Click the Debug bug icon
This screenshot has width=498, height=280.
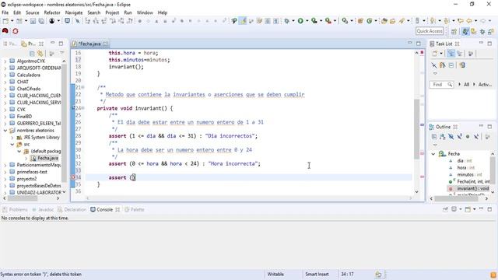(x=287, y=21)
